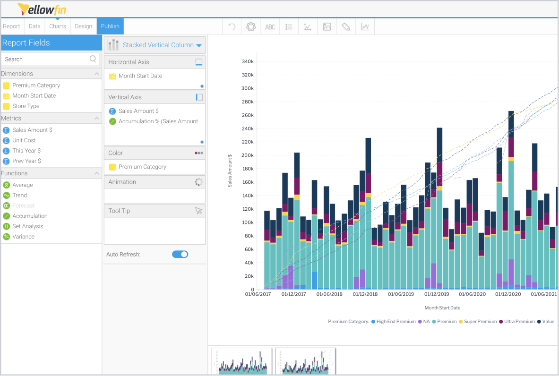Collapse the Metrics section
Screen dimensions: 559x376
coord(97,119)
